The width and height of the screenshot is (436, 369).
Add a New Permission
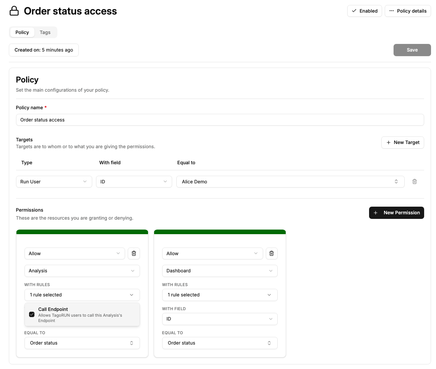pyautogui.click(x=397, y=213)
